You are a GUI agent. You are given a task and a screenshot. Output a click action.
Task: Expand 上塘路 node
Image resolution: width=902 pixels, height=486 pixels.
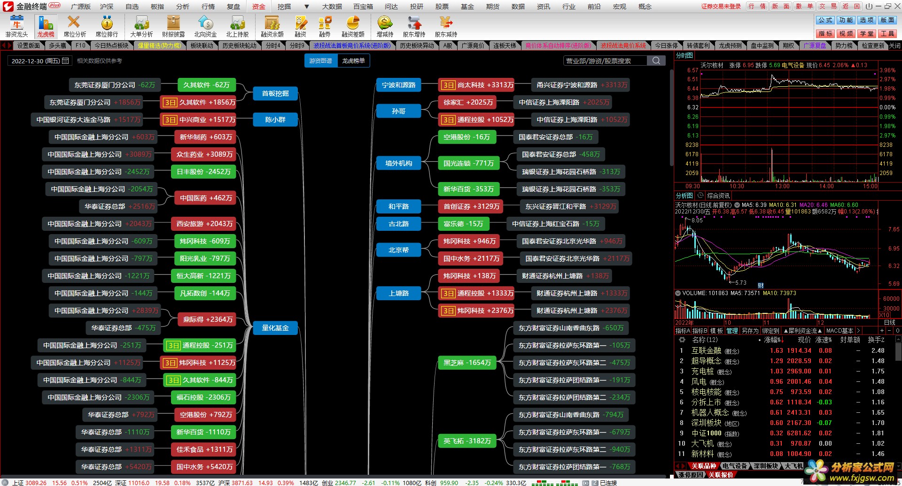[398, 293]
